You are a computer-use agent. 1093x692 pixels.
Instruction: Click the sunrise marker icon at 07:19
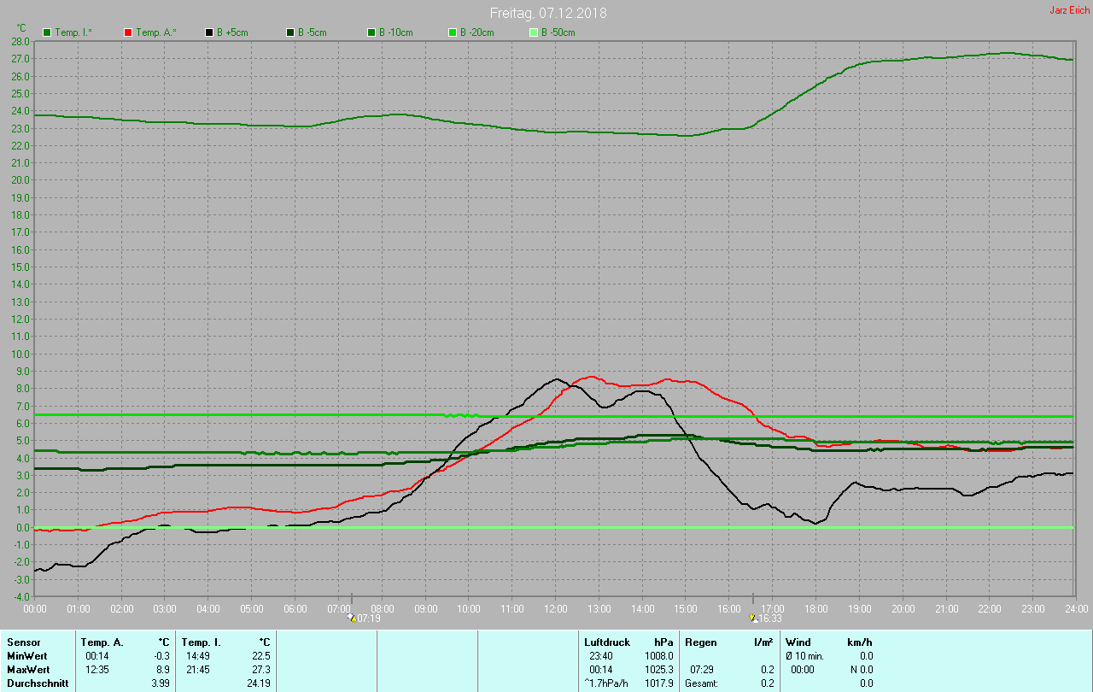(352, 618)
